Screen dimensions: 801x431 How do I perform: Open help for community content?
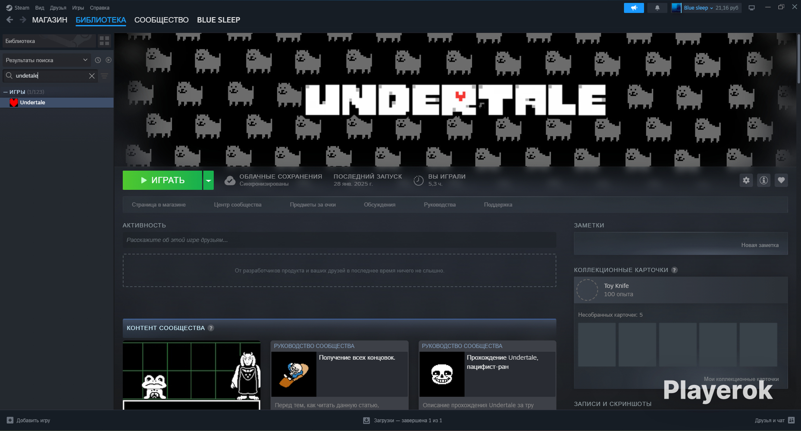(x=211, y=328)
